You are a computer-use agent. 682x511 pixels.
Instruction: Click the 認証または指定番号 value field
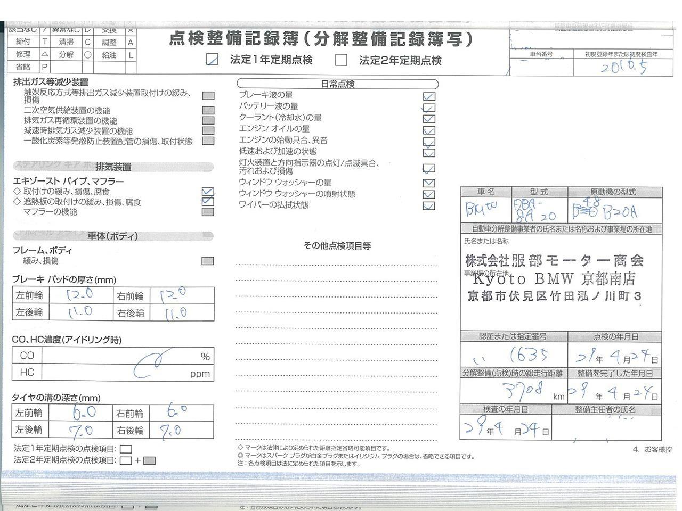coord(514,355)
